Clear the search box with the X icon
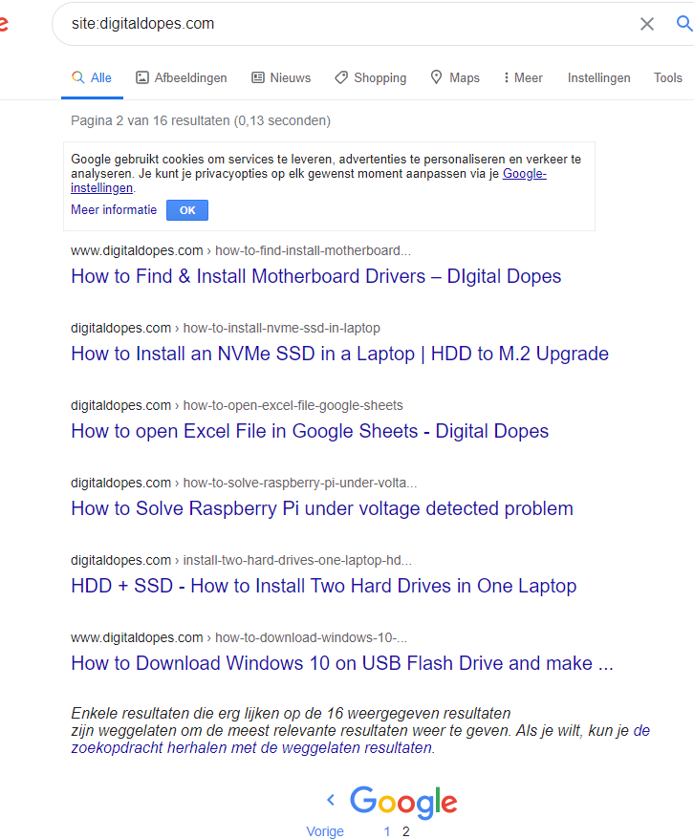 point(647,24)
